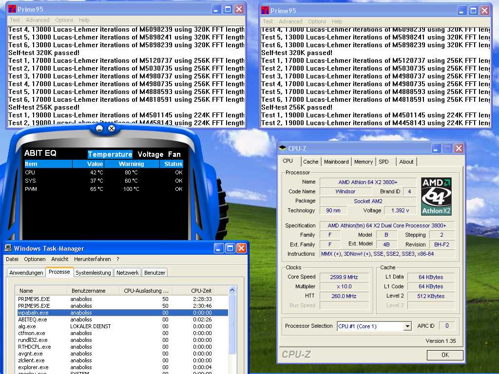Open Test menu in right Prime95 window

268,21
